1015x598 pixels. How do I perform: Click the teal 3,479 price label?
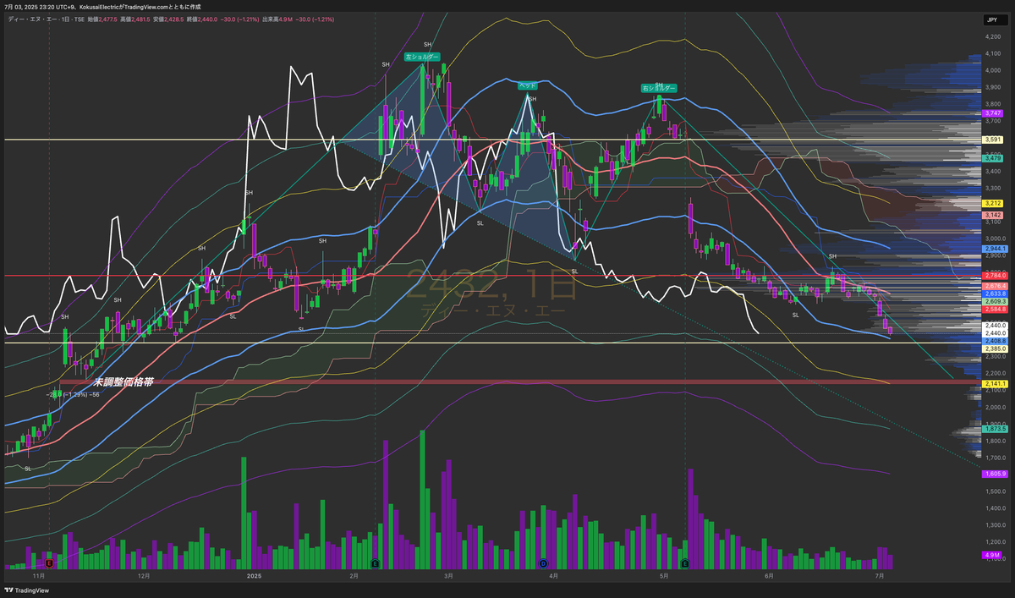click(x=993, y=158)
